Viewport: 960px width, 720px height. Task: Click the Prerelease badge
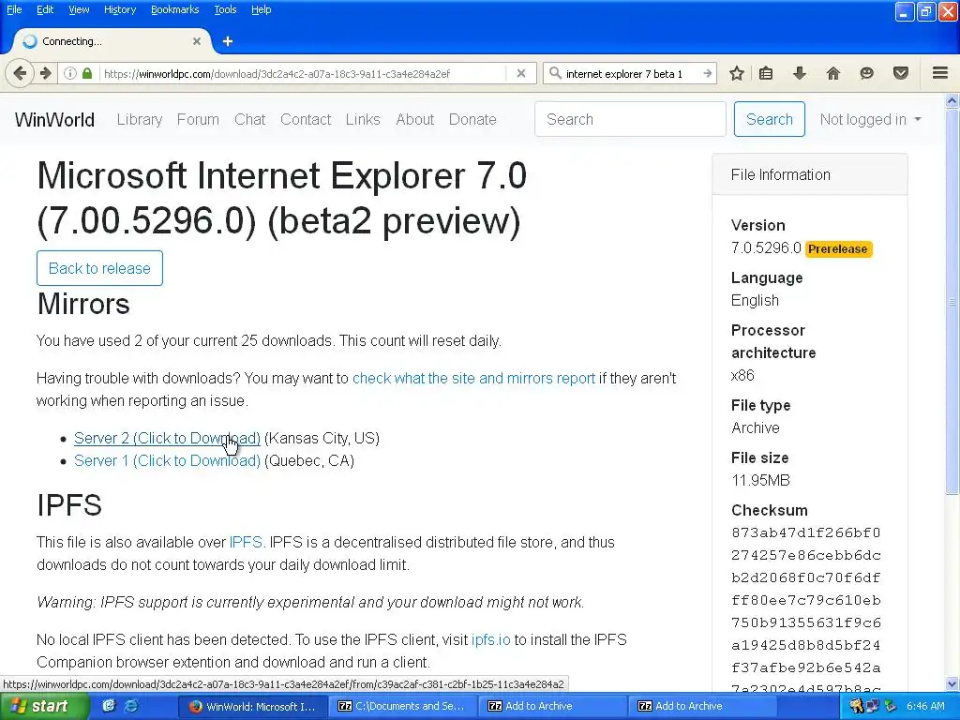[x=838, y=249]
